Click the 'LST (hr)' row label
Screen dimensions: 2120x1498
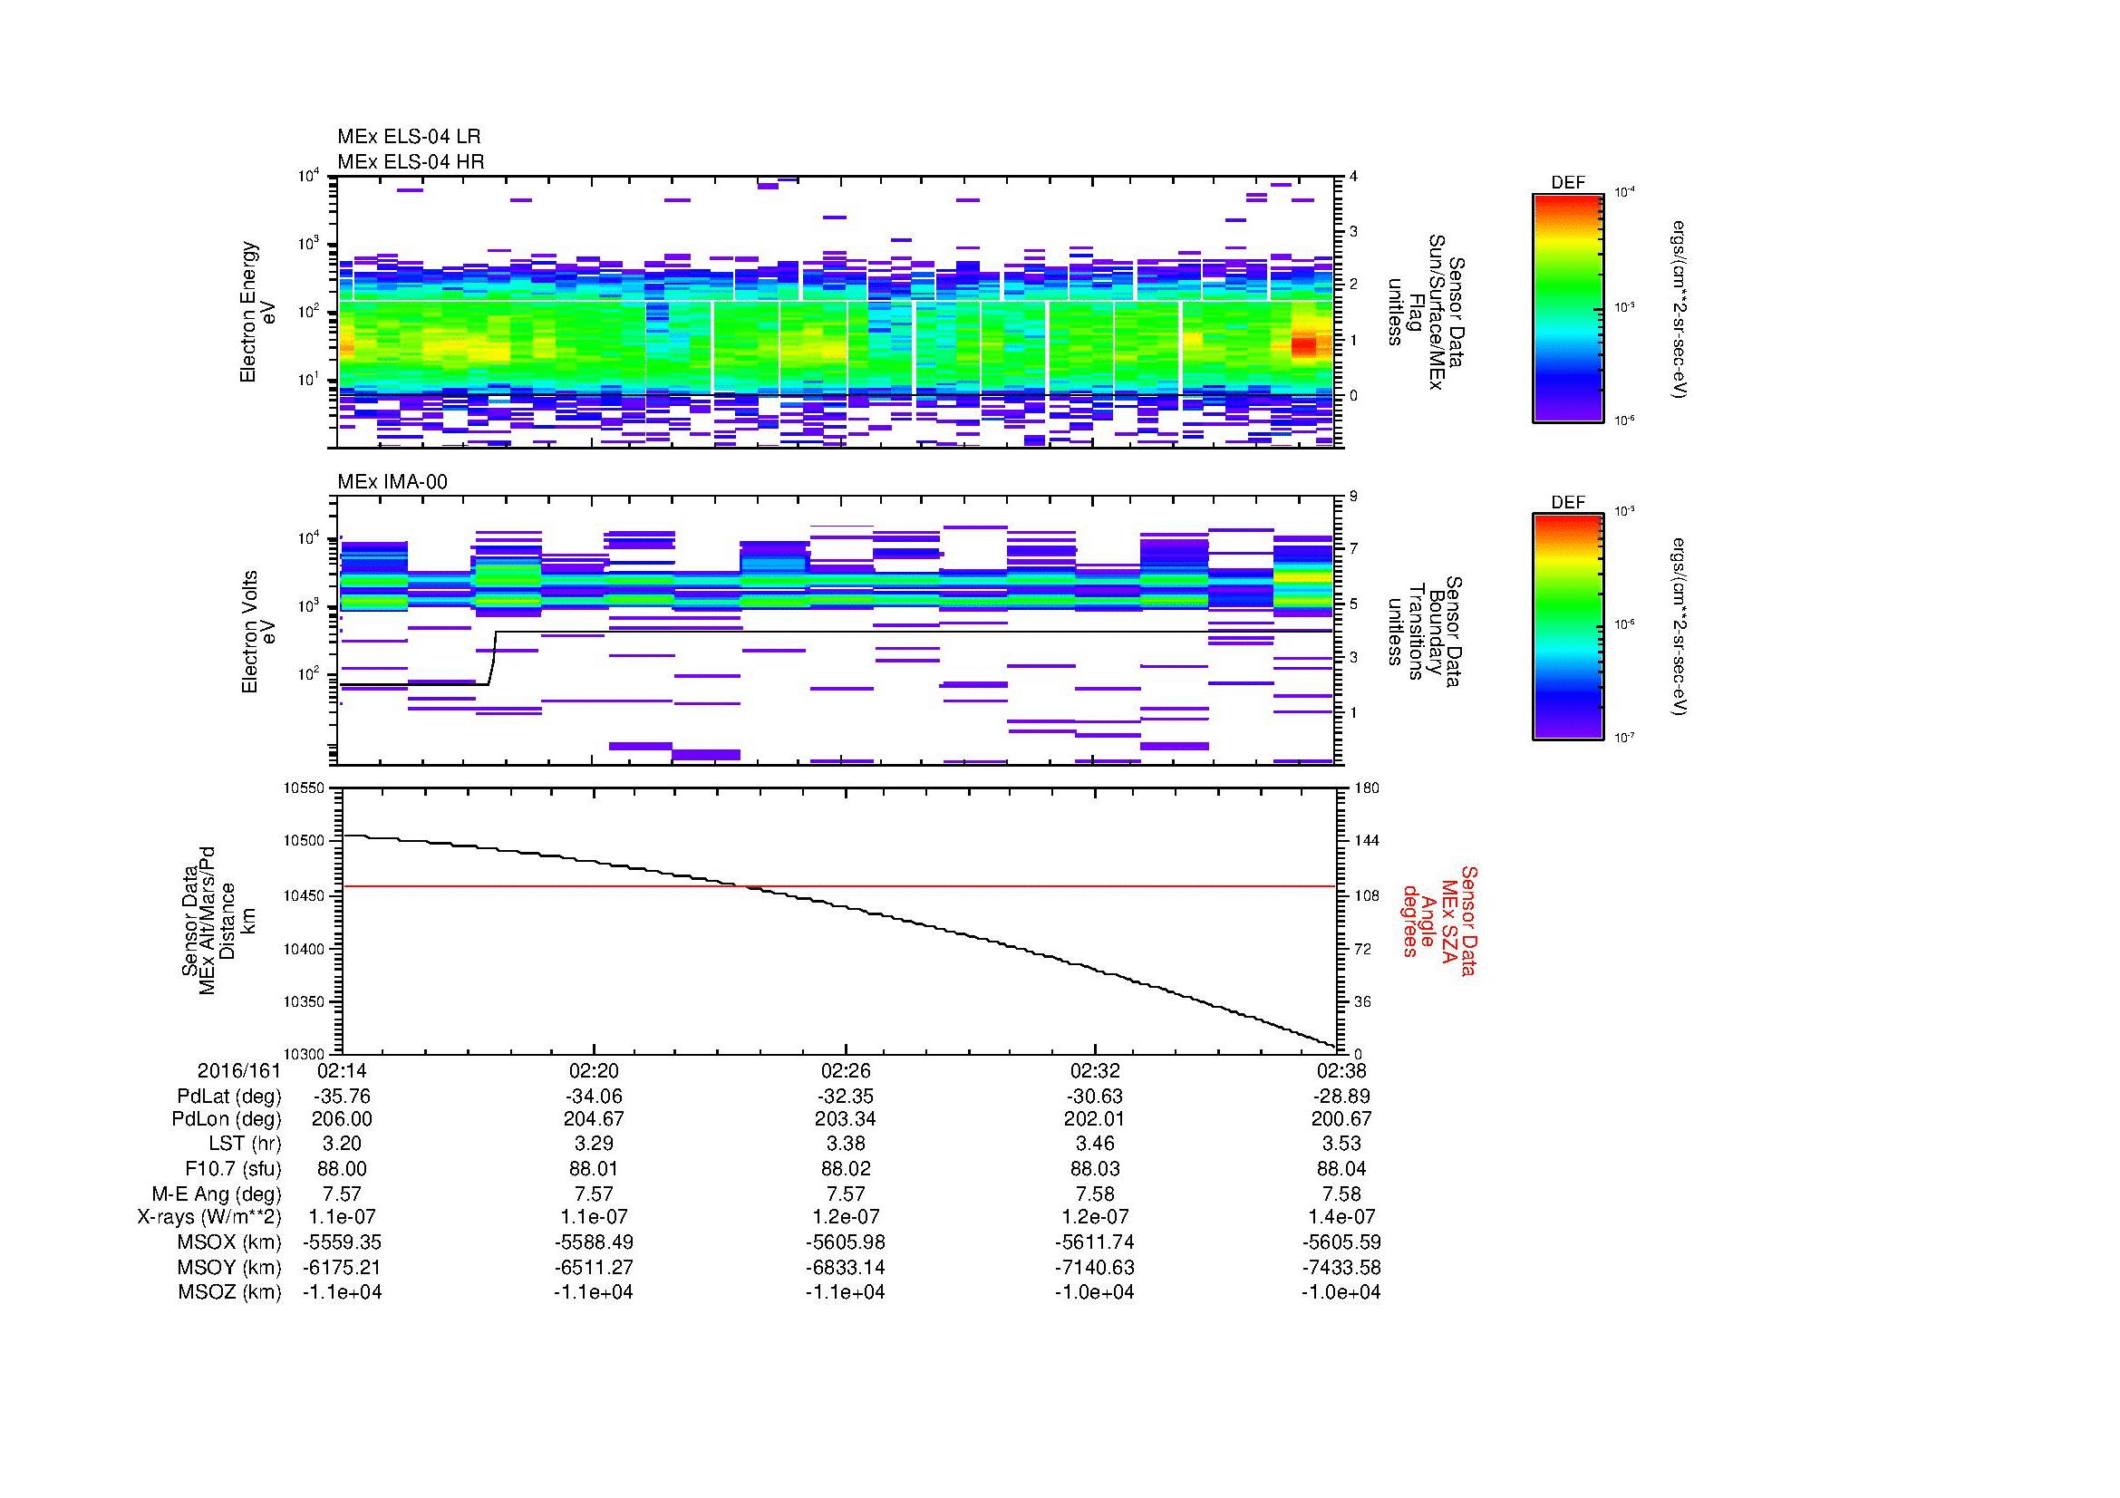tap(246, 1144)
